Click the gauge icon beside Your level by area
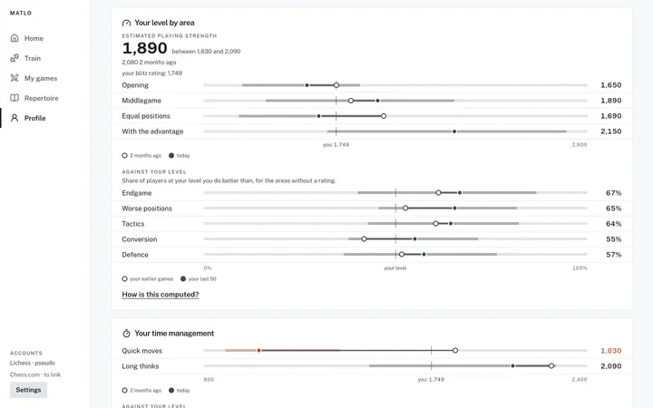 pyautogui.click(x=126, y=23)
